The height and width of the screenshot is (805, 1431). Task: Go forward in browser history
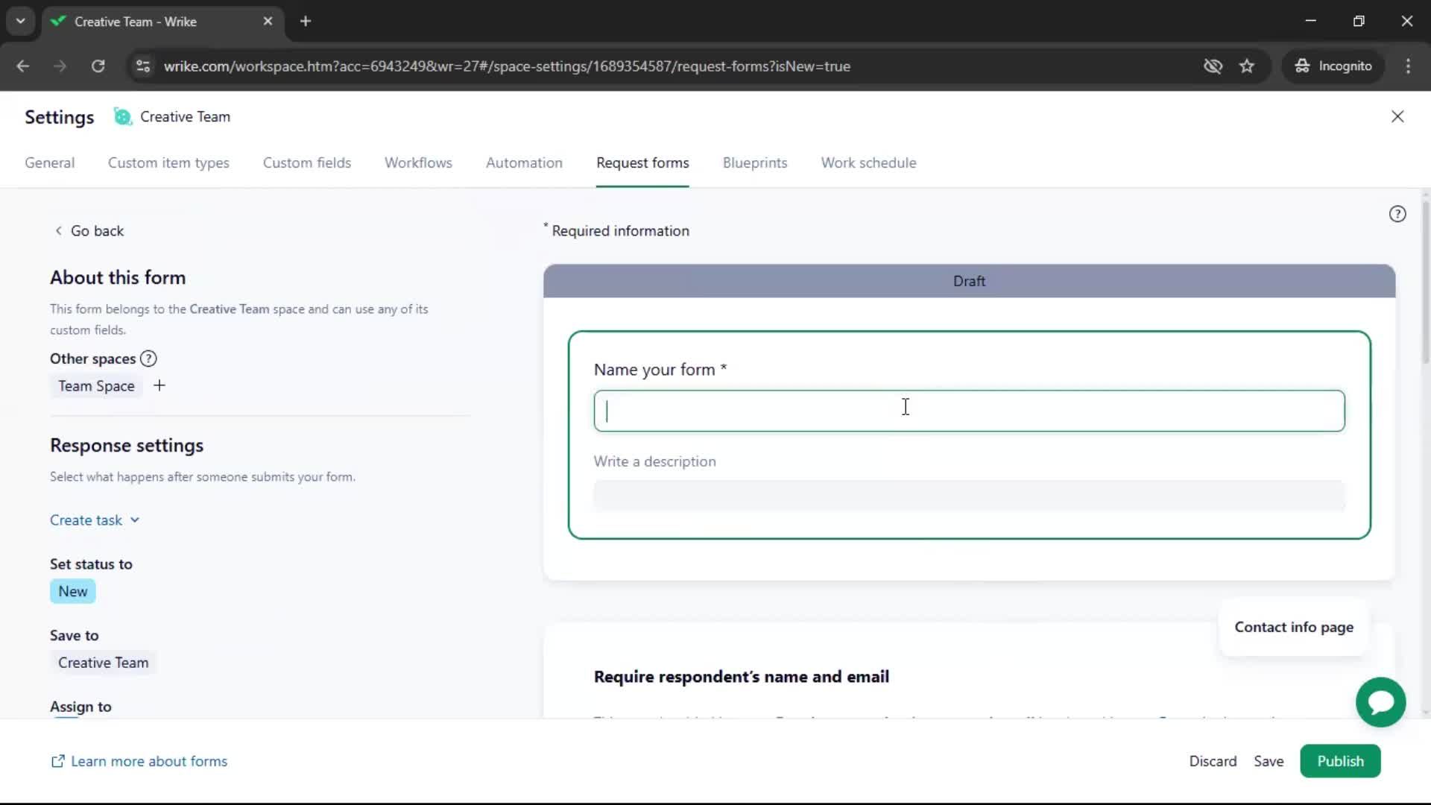coord(60,66)
